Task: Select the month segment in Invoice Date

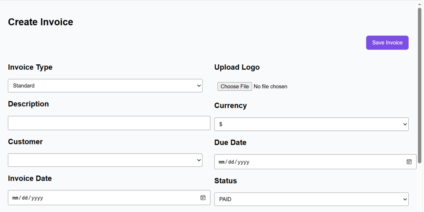Action: [x=15, y=198]
